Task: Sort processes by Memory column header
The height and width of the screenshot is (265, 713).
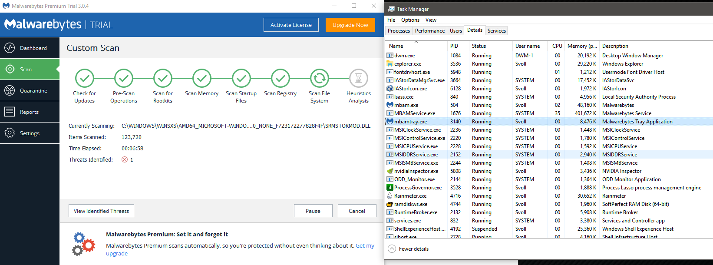Action: [582, 46]
